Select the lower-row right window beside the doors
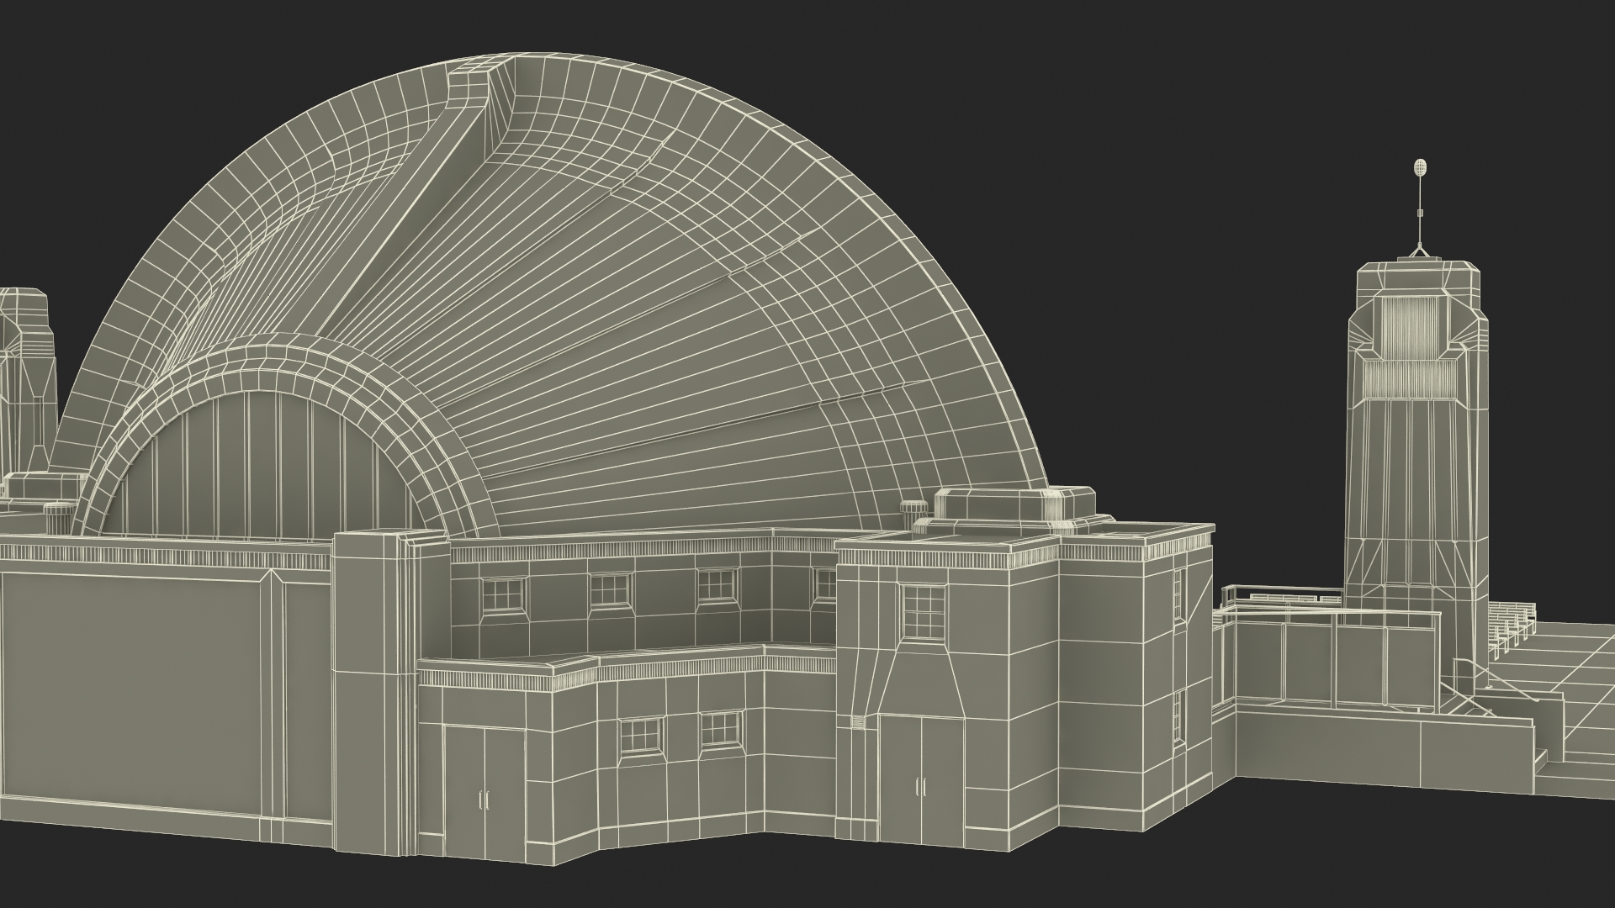The height and width of the screenshot is (908, 1615). [x=721, y=729]
